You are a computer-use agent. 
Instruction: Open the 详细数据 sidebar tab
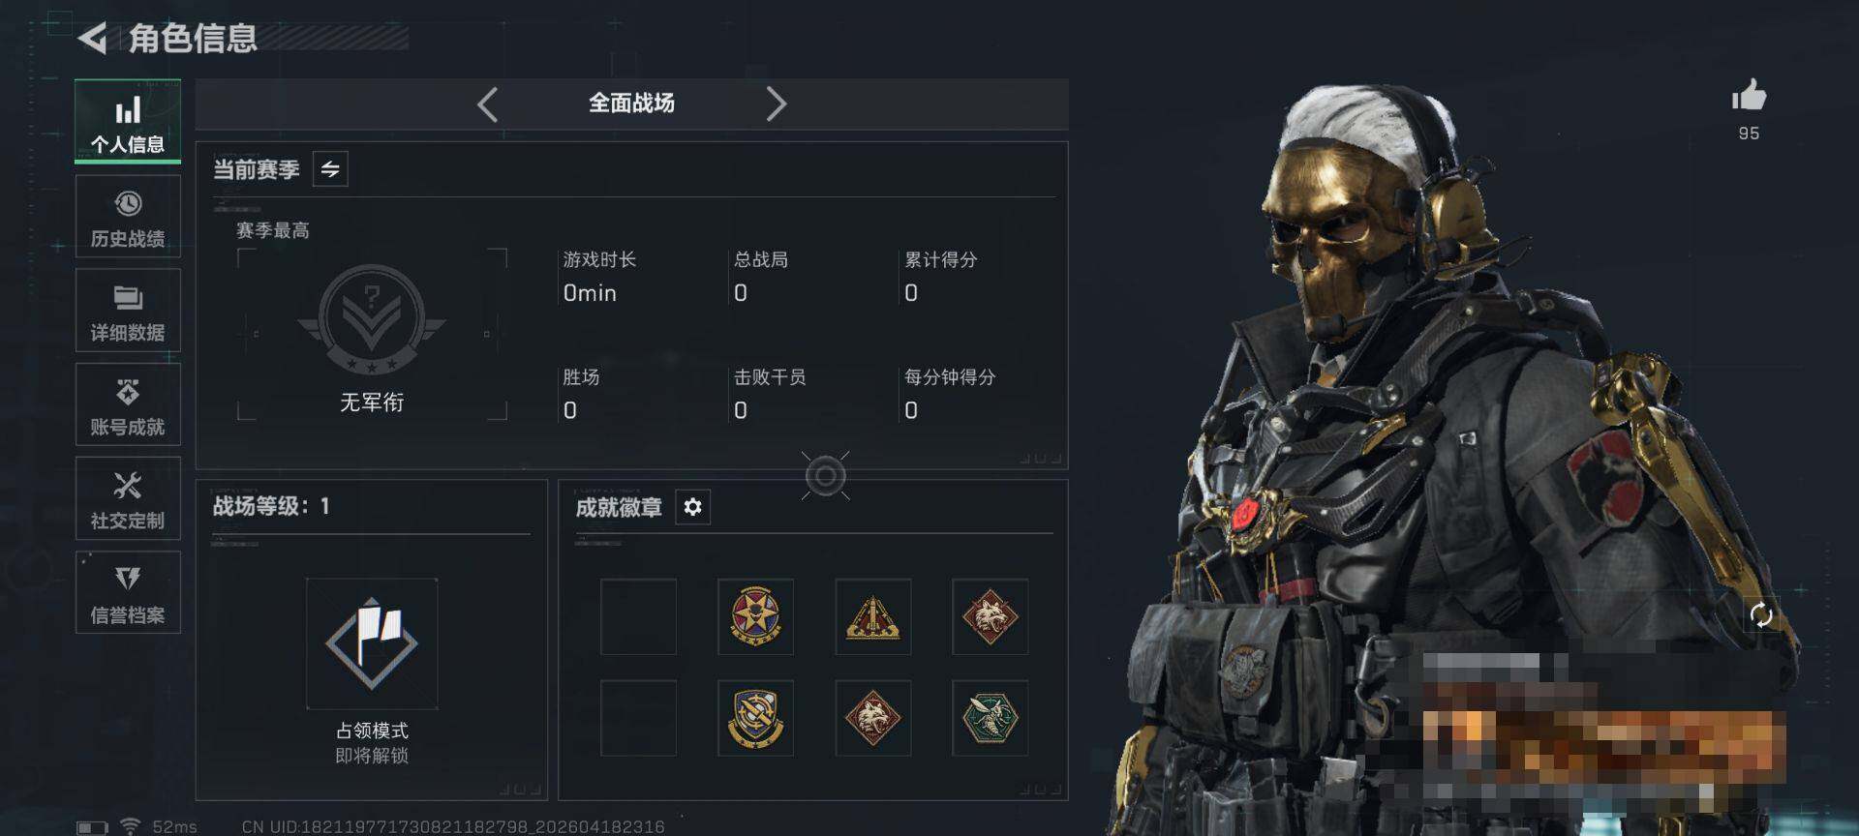pos(128,311)
